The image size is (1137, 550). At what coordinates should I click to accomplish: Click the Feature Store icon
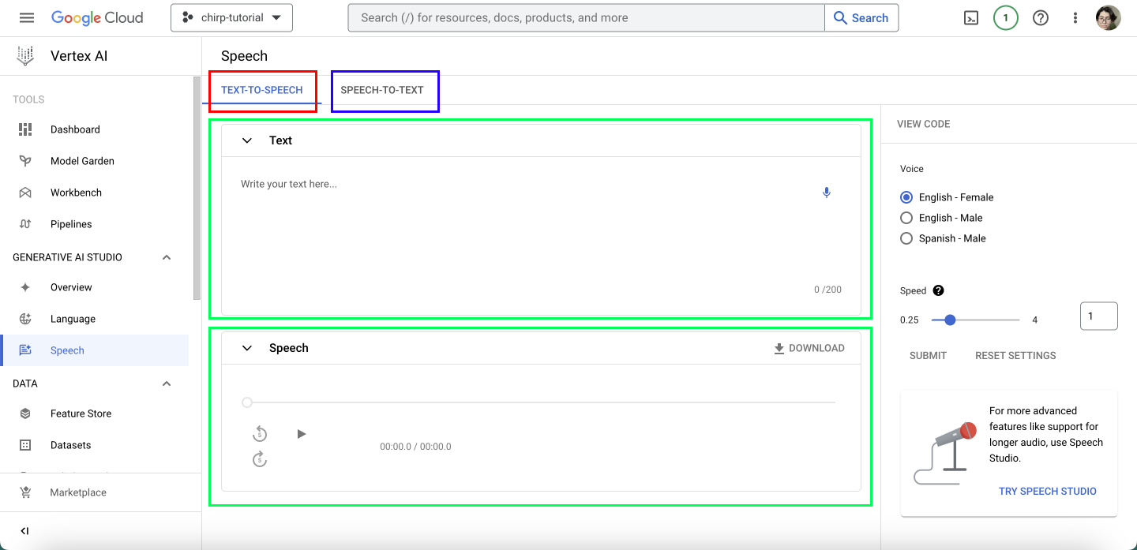[25, 413]
